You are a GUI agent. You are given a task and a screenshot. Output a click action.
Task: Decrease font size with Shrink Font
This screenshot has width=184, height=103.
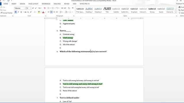pos(36,8)
